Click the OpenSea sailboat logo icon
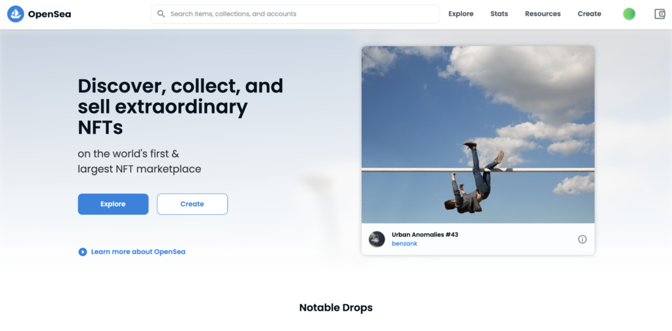The image size is (672, 331). (x=16, y=14)
